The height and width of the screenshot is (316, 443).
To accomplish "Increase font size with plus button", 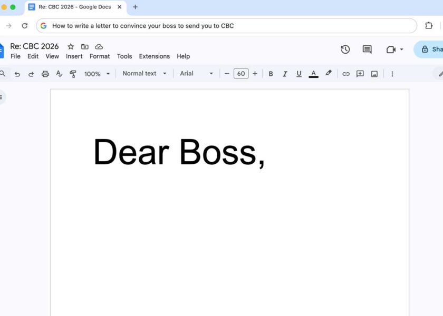I will point(255,74).
